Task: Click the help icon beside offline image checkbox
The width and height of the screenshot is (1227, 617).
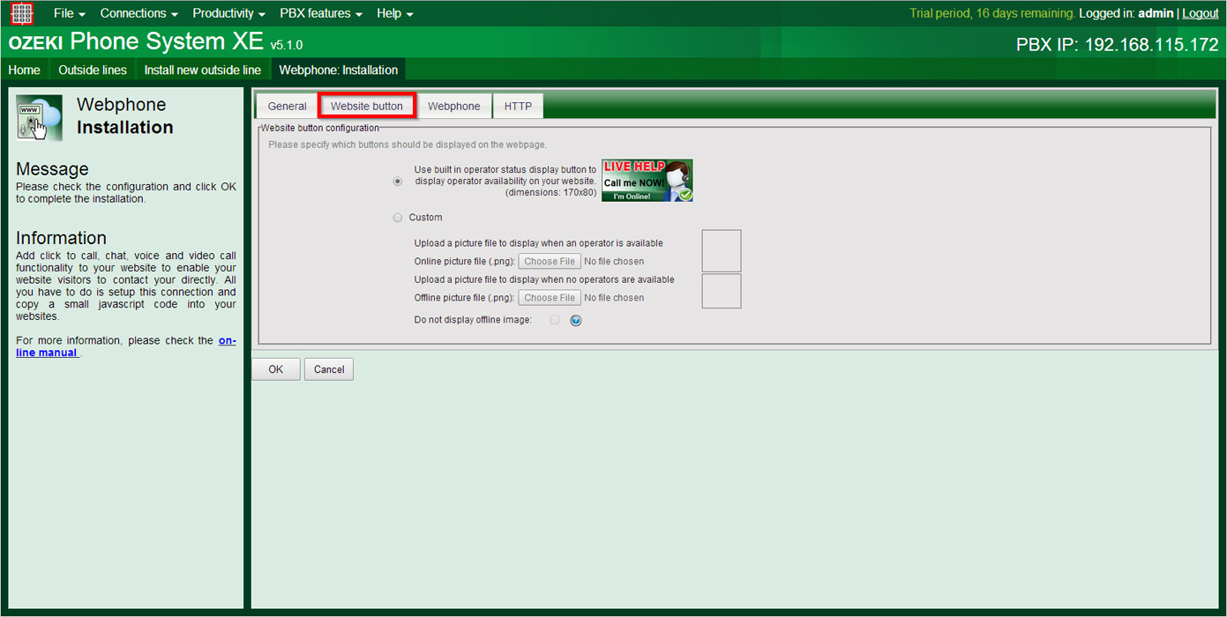Action: [576, 321]
